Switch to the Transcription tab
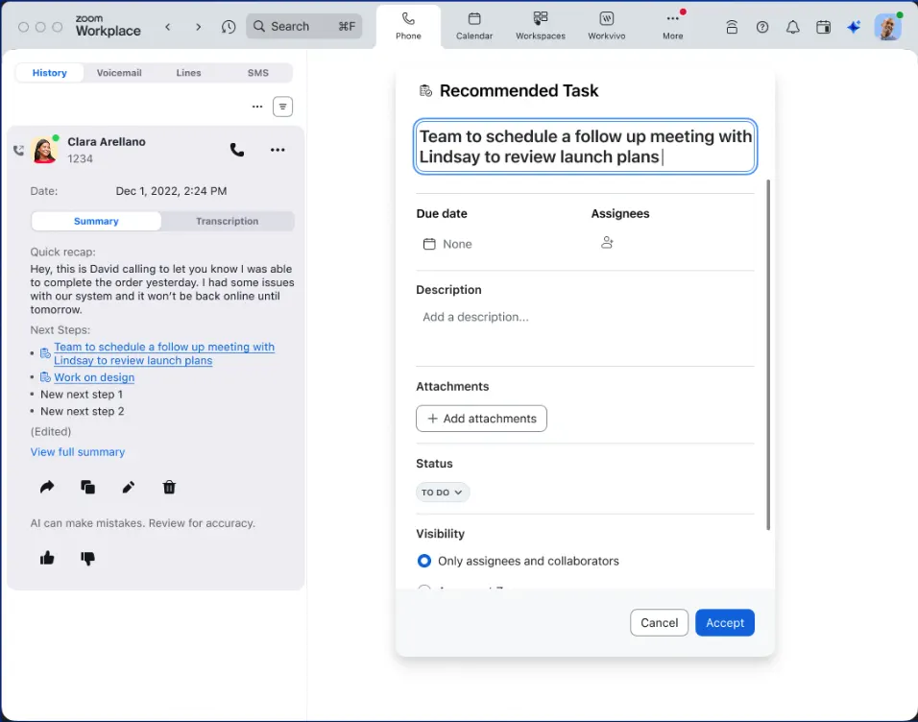This screenshot has height=722, width=918. coord(227,221)
